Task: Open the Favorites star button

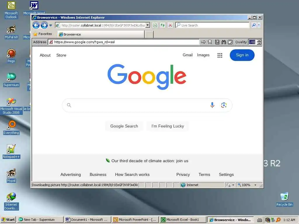Action: [x=43, y=34]
